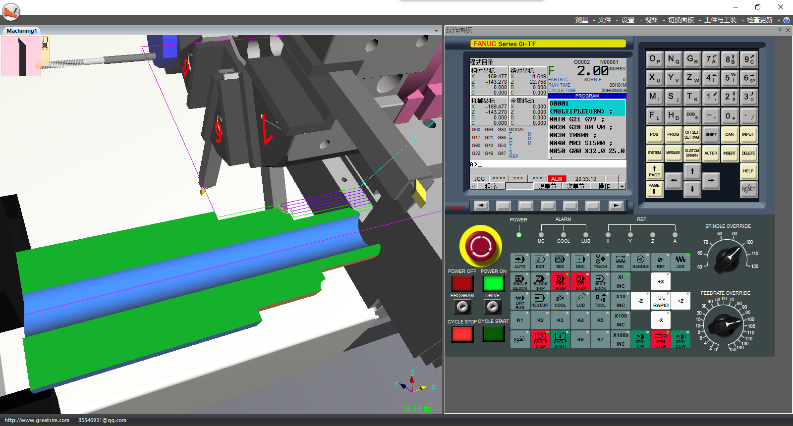Toggle M.S.T LOCK function

pyautogui.click(x=600, y=281)
